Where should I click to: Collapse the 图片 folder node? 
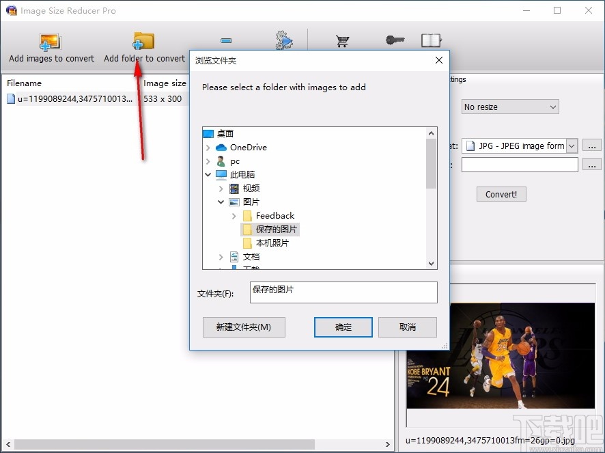[x=221, y=202]
